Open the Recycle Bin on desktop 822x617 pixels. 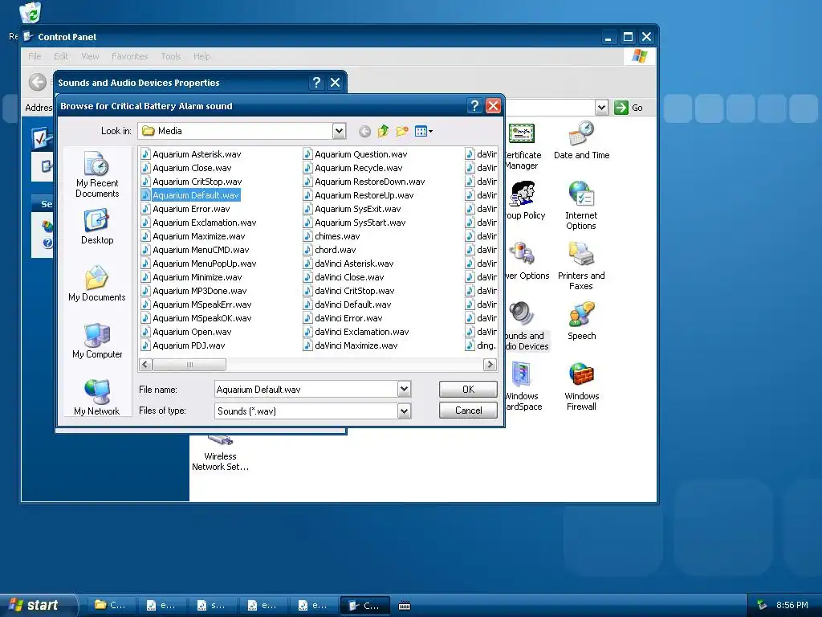coord(30,13)
